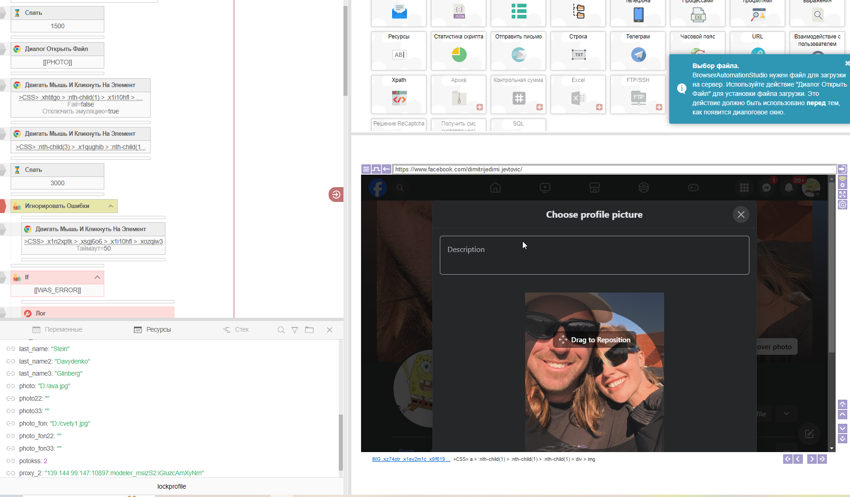Viewport: 850px width, 497px height.
Task: Collapse the If block chevron
Action: tap(97, 277)
